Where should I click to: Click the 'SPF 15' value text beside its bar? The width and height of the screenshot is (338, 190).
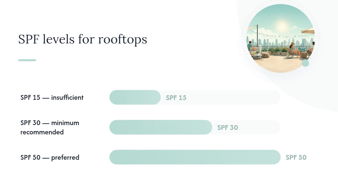(x=176, y=98)
